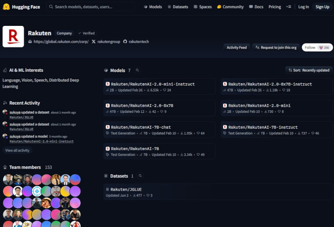Click the search icon next to Models
This screenshot has width=334, height=227.
[x=137, y=71]
